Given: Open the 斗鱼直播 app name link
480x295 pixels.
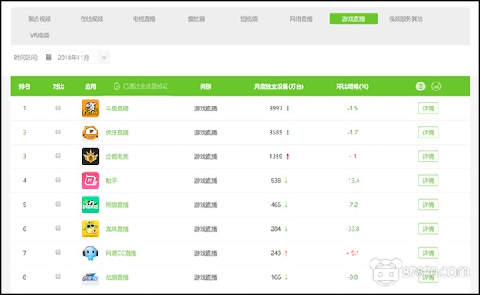Looking at the screenshot, I should (117, 109).
